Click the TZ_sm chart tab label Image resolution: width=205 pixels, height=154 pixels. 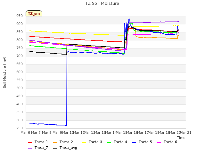tap(34, 13)
